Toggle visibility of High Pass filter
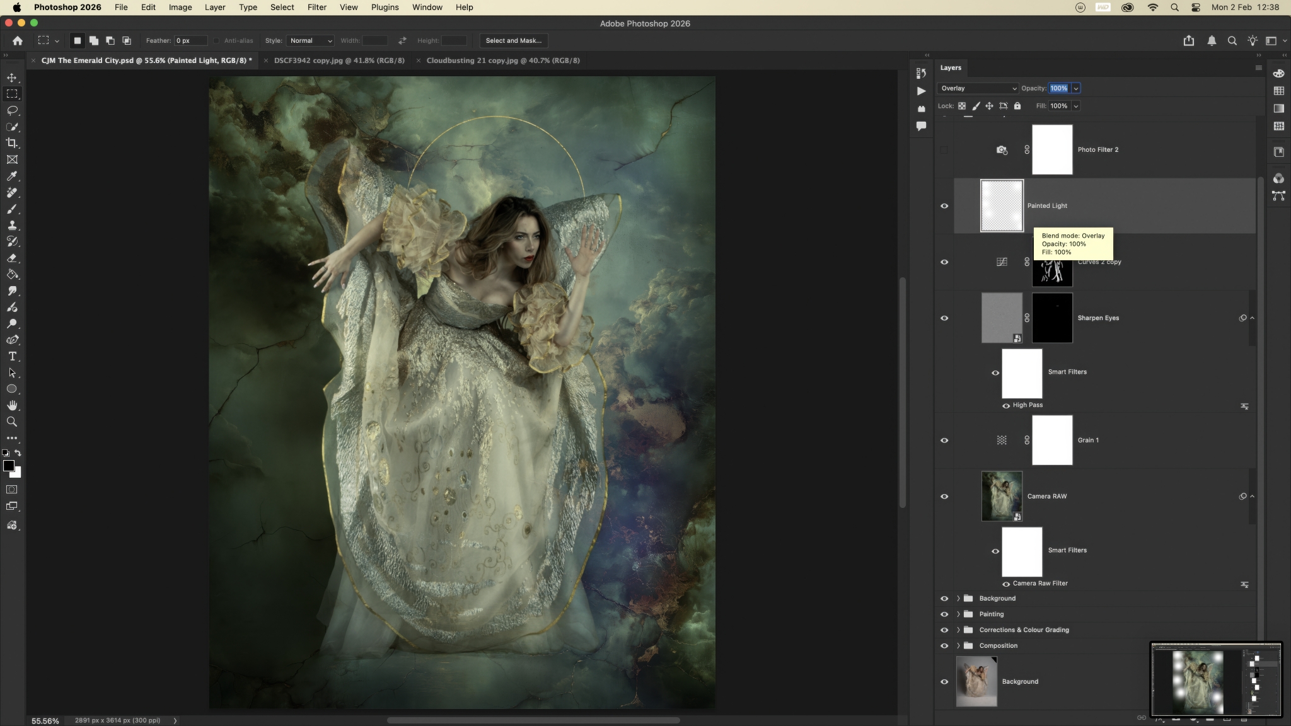Screen dimensions: 1291x726 pyautogui.click(x=1006, y=405)
